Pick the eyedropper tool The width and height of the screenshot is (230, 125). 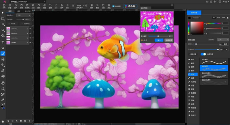pyautogui.click(x=3, y=100)
